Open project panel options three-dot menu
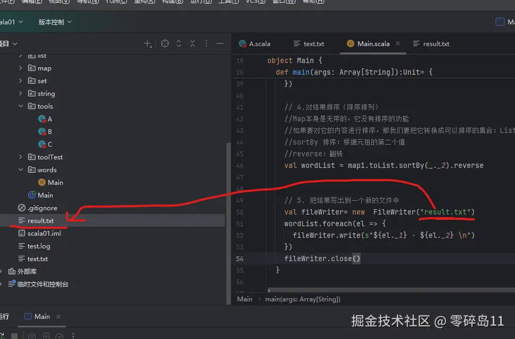 click(x=206, y=43)
